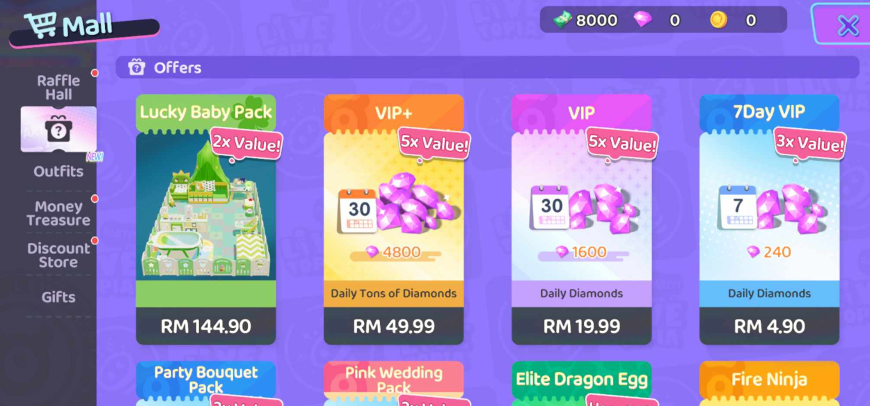870x406 pixels.
Task: Click the Offers header gift box icon
Action: [136, 68]
